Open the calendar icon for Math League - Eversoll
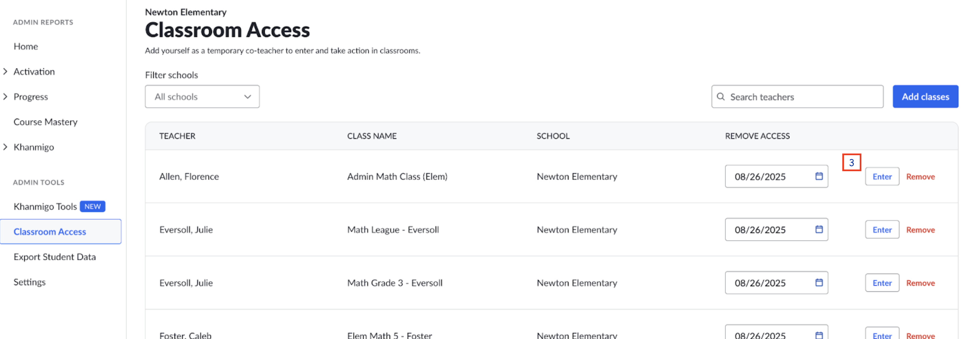This screenshot has height=339, width=972. coord(819,229)
